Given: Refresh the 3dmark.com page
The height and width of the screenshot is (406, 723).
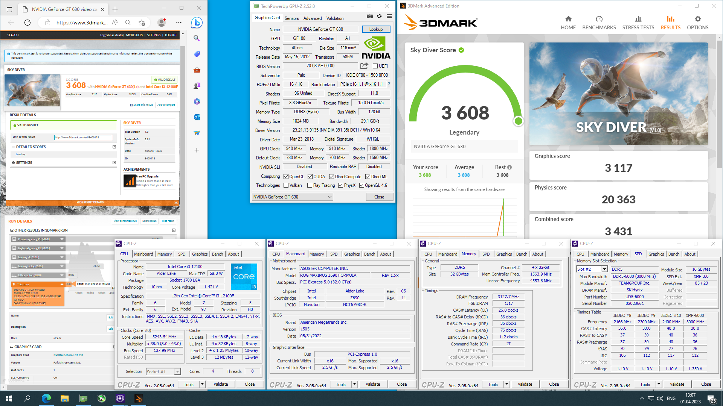Looking at the screenshot, I should pos(27,23).
